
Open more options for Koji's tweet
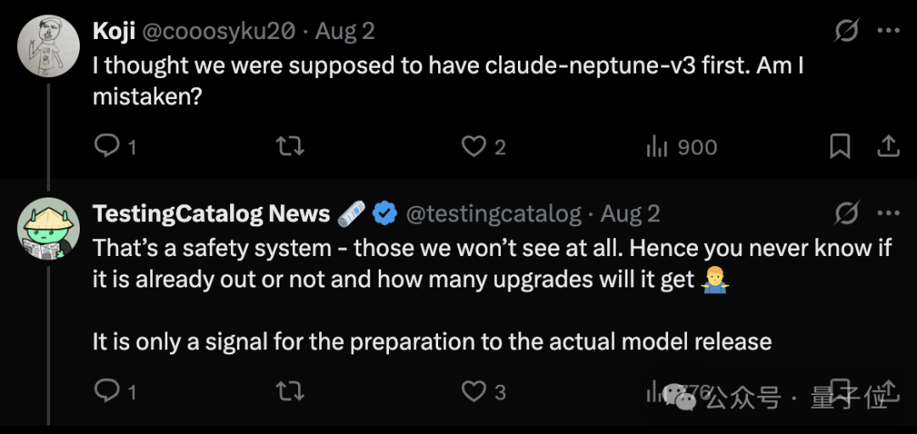pyautogui.click(x=889, y=31)
